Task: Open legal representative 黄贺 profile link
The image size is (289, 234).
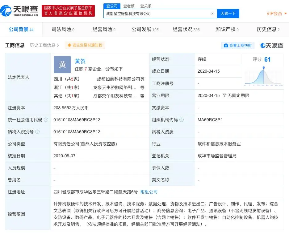Action: click(x=80, y=61)
